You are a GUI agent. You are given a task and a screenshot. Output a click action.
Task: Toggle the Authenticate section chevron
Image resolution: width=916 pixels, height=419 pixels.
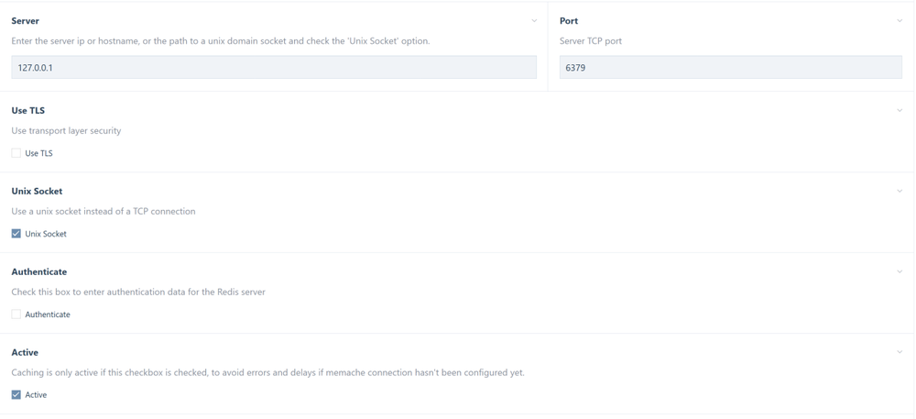[x=900, y=271]
